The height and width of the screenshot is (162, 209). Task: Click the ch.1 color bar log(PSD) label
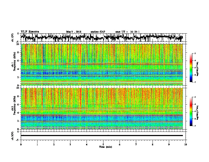tap(198, 69)
